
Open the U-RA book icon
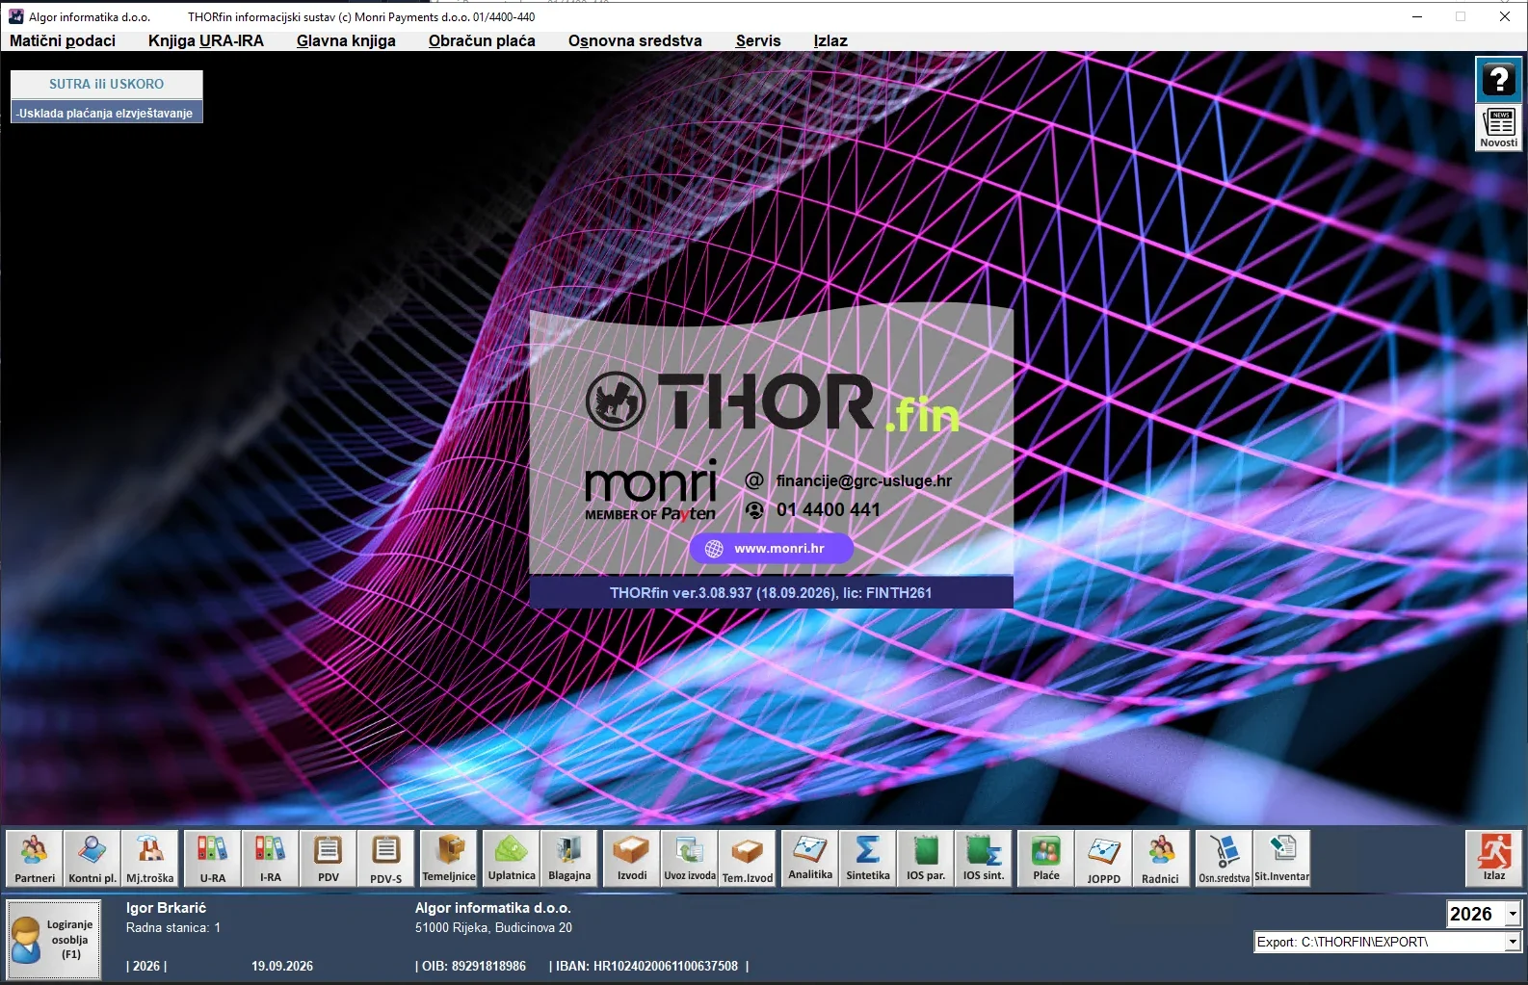click(213, 858)
